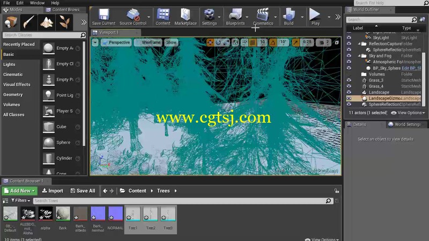The width and height of the screenshot is (429, 241).
Task: Open File menu
Action: coord(6,3)
